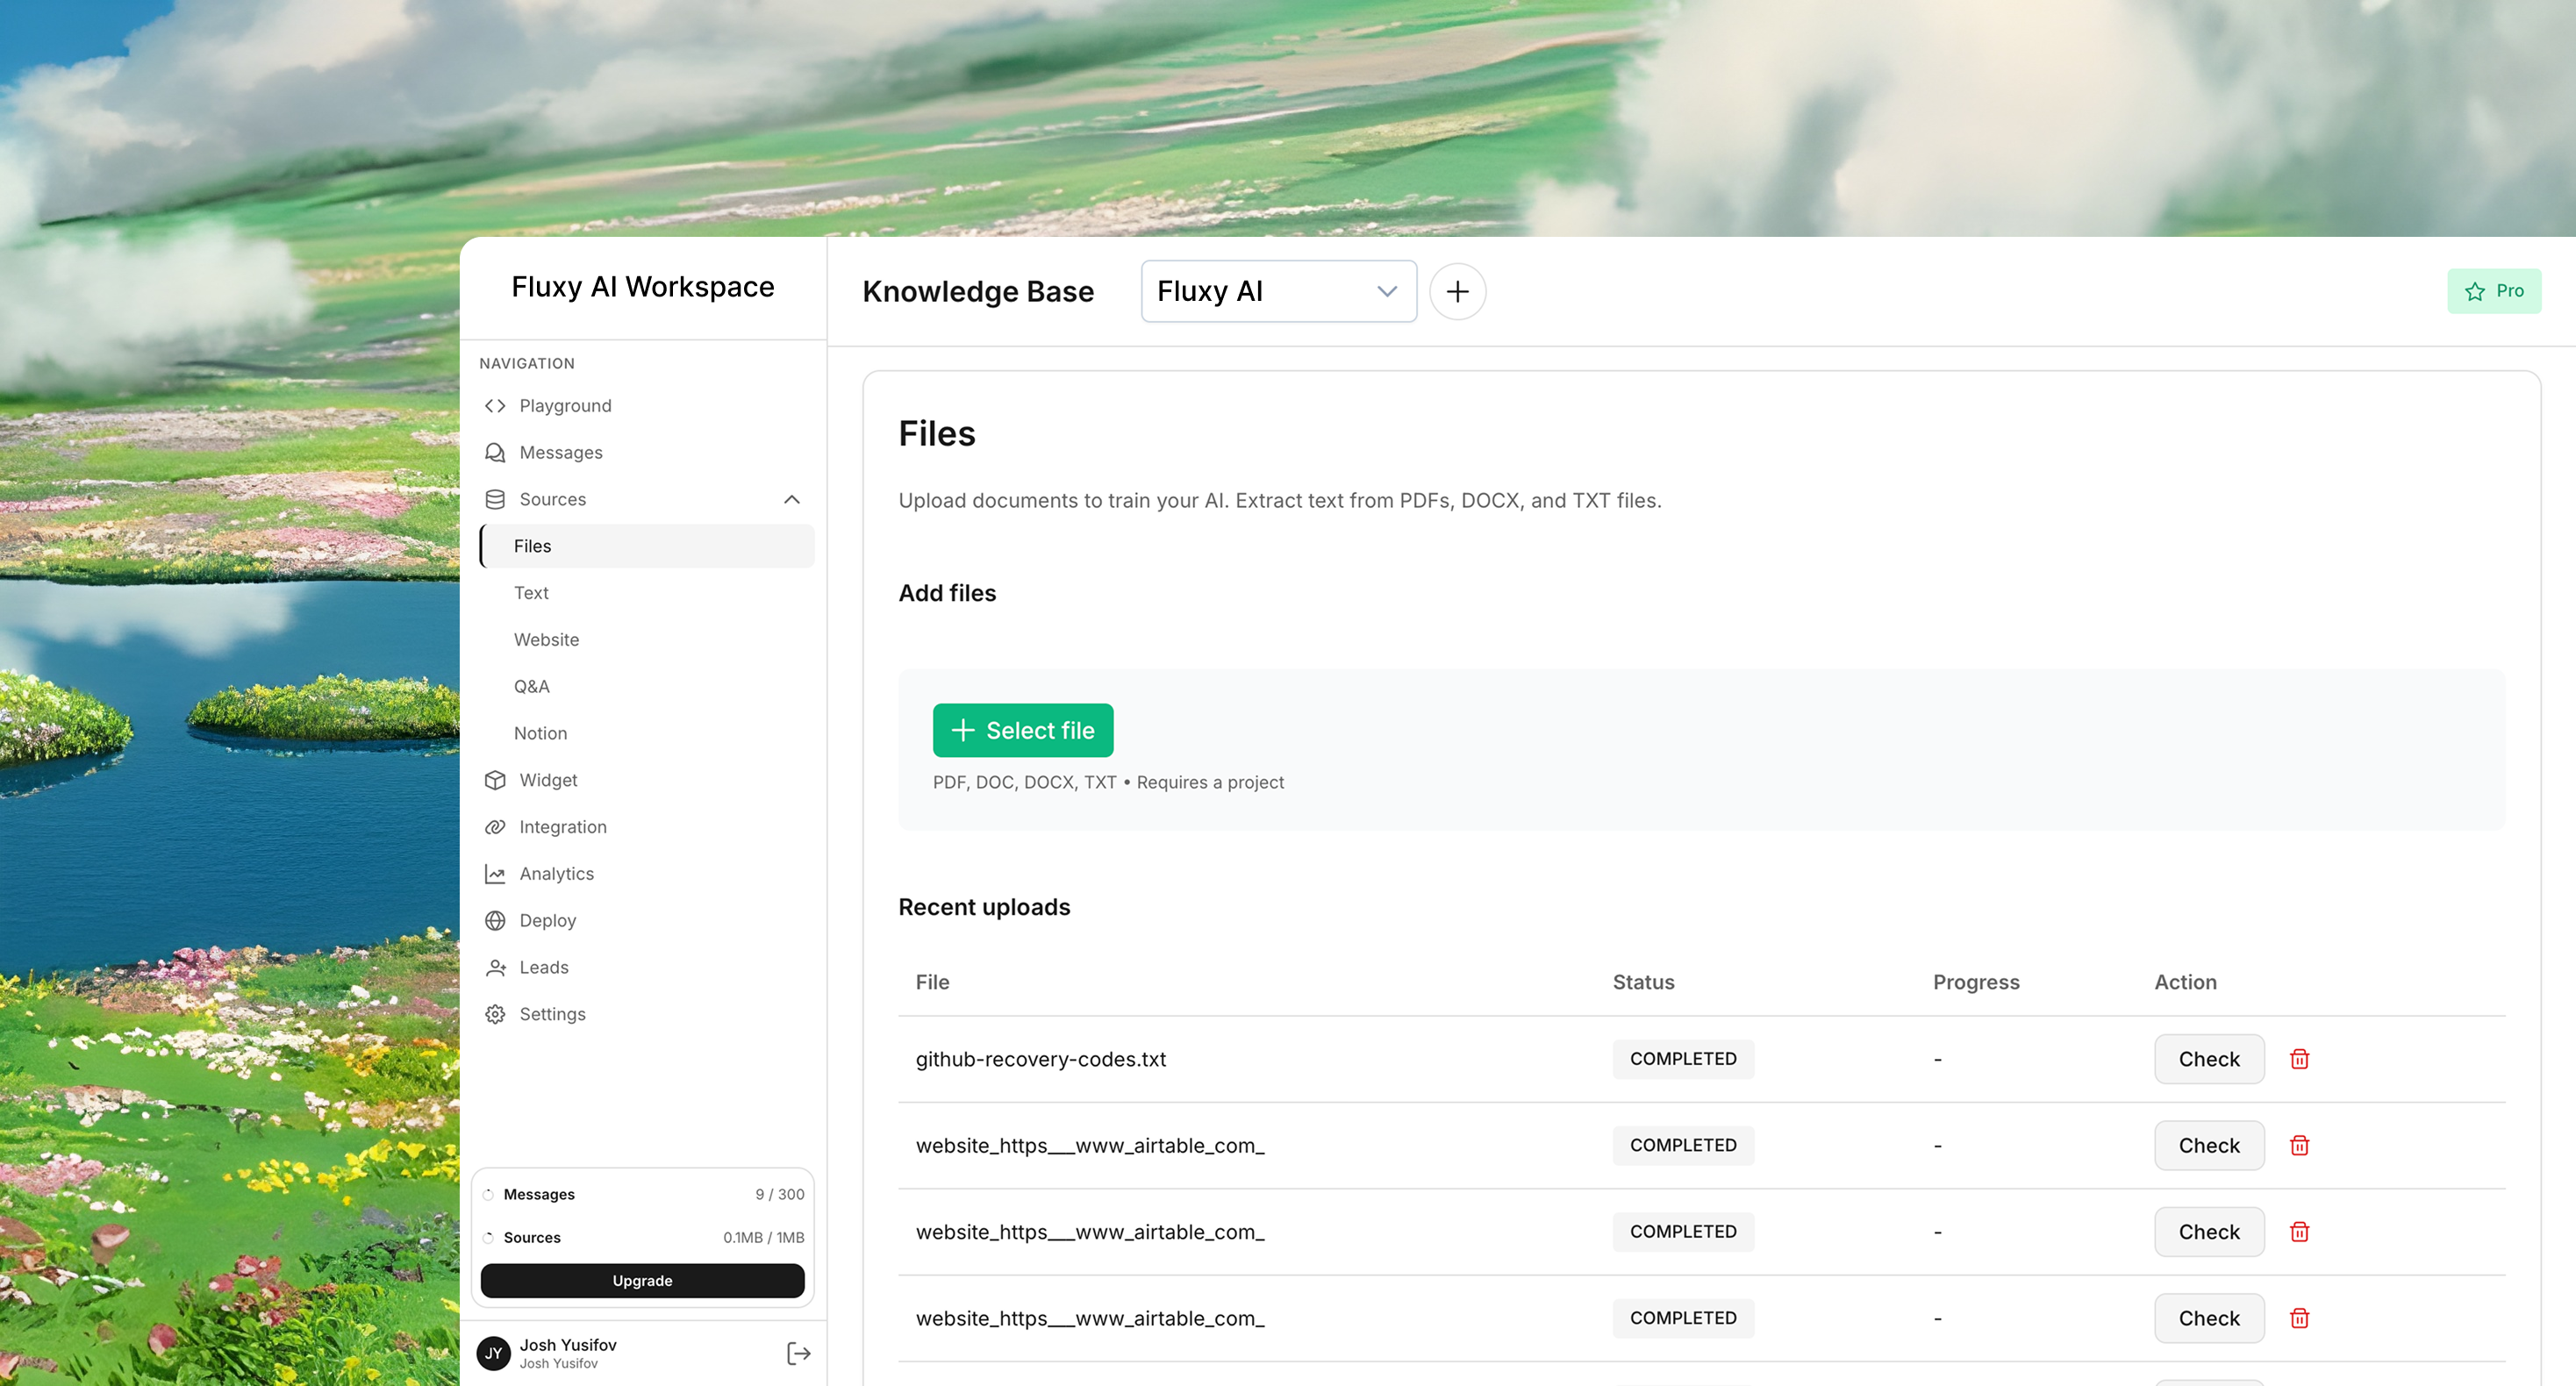Open the Fluxy AI knowledge base dropdown

pos(1279,291)
